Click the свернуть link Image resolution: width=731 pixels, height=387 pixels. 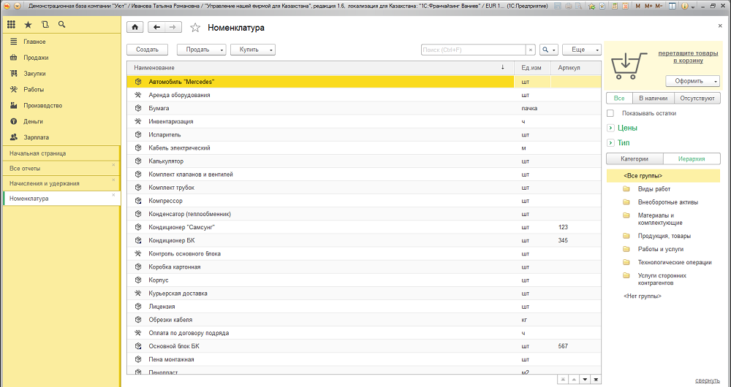point(707,380)
